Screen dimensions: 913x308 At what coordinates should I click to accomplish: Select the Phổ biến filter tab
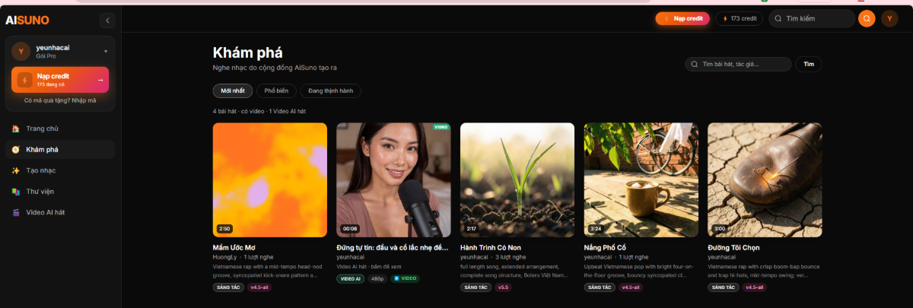(276, 90)
